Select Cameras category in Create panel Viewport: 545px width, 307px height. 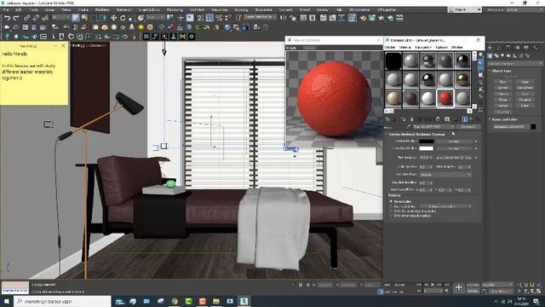(x=509, y=55)
